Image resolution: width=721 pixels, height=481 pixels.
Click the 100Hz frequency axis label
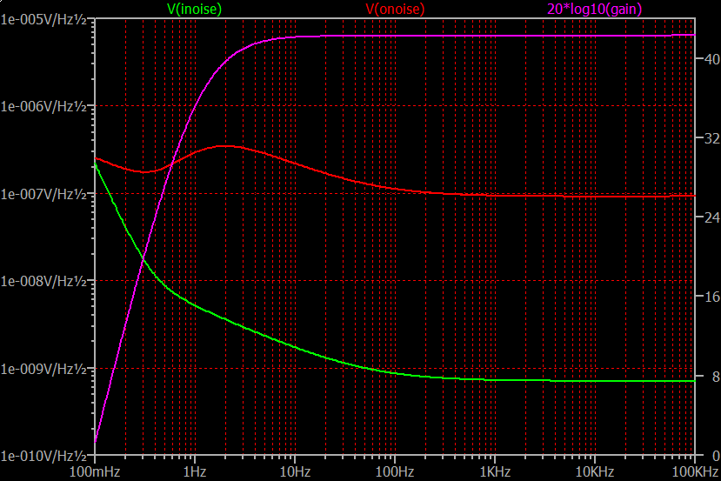click(395, 471)
